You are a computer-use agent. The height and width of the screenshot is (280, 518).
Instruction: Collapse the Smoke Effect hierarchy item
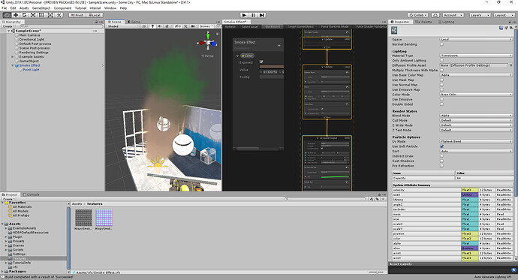click(x=13, y=65)
